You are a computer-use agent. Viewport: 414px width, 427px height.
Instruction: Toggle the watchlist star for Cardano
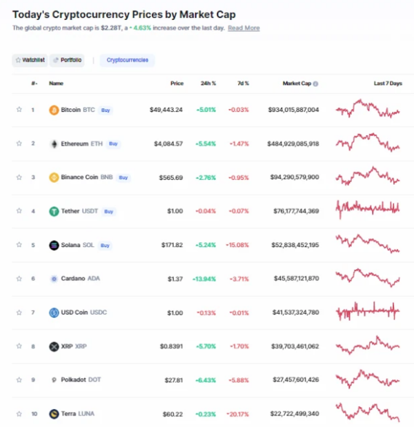click(x=19, y=279)
